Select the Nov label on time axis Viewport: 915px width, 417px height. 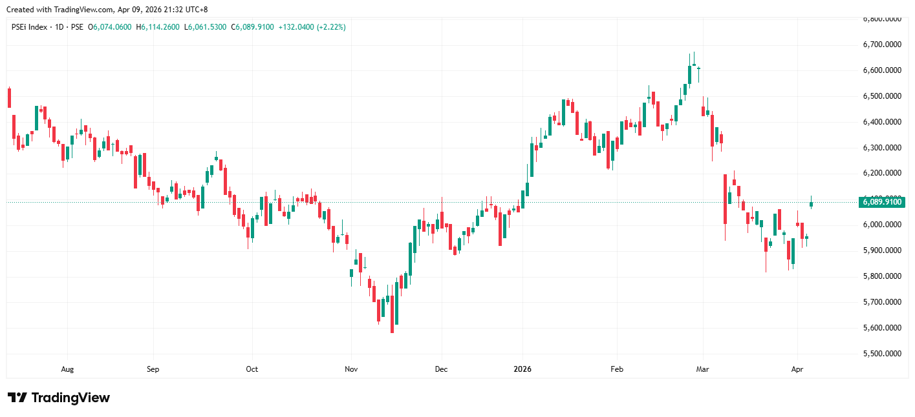pyautogui.click(x=351, y=370)
